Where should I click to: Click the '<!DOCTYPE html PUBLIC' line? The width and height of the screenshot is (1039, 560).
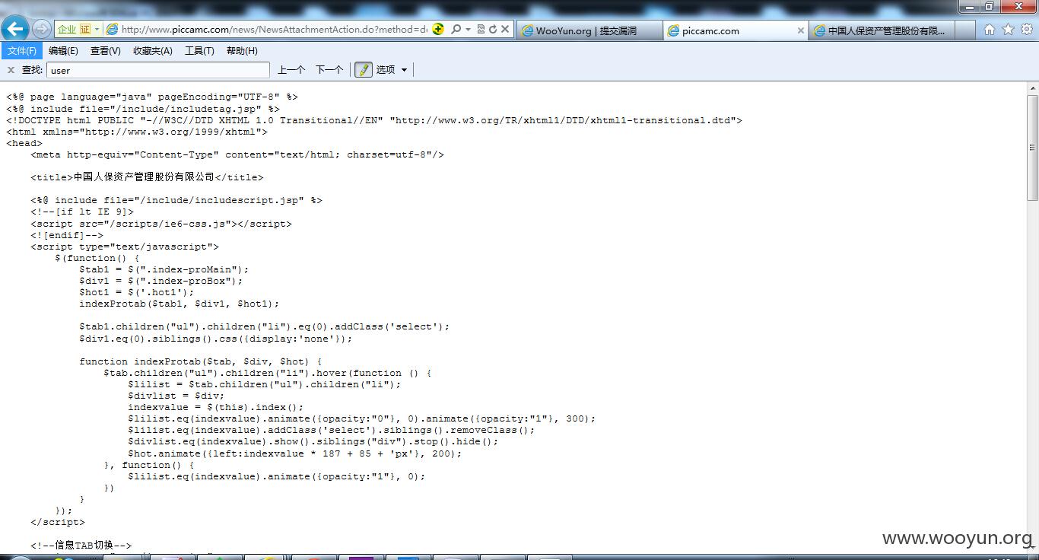coord(374,120)
